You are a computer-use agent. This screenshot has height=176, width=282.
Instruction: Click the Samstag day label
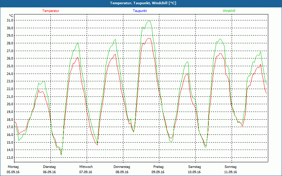pyautogui.click(x=195, y=167)
